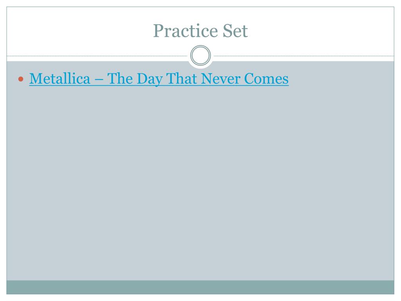Click the dashed divider left of the circle
This screenshot has width=401, height=301.
pos(97,56)
